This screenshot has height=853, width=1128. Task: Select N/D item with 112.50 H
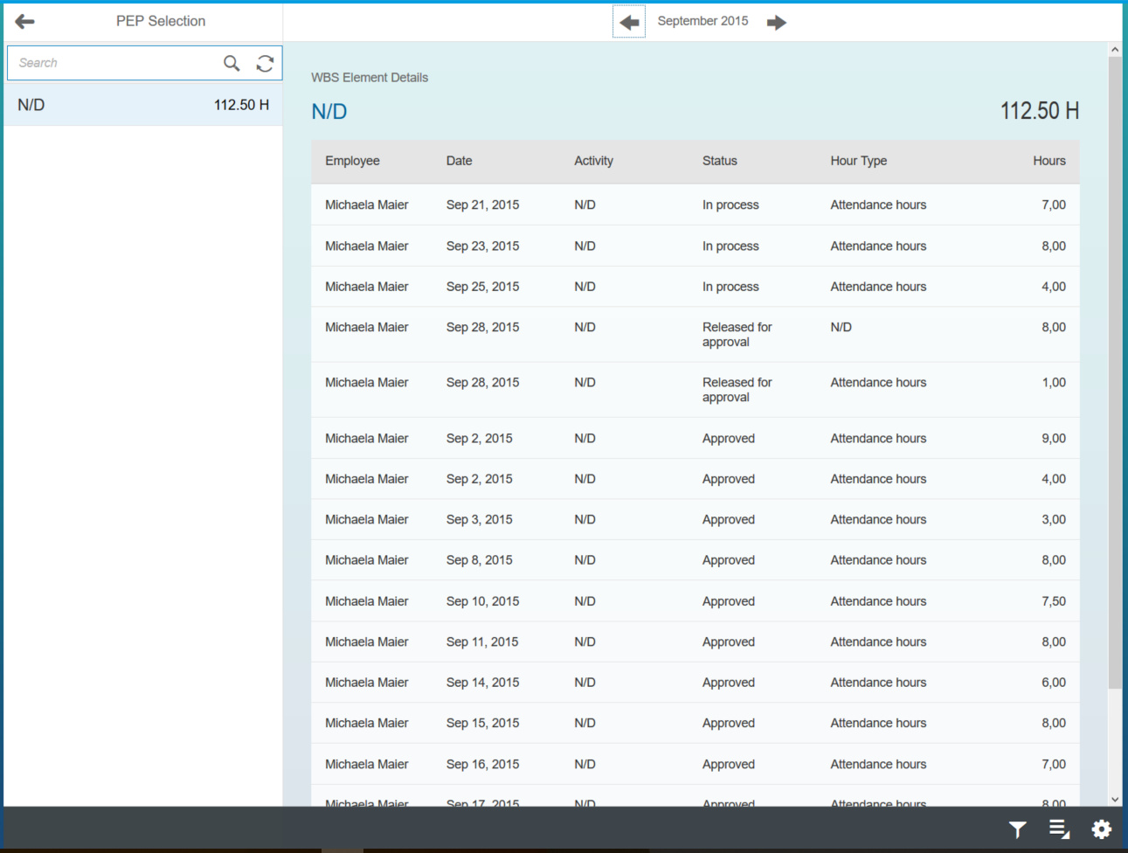[143, 105]
